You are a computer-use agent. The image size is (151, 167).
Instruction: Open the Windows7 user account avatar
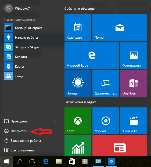tap(9, 8)
